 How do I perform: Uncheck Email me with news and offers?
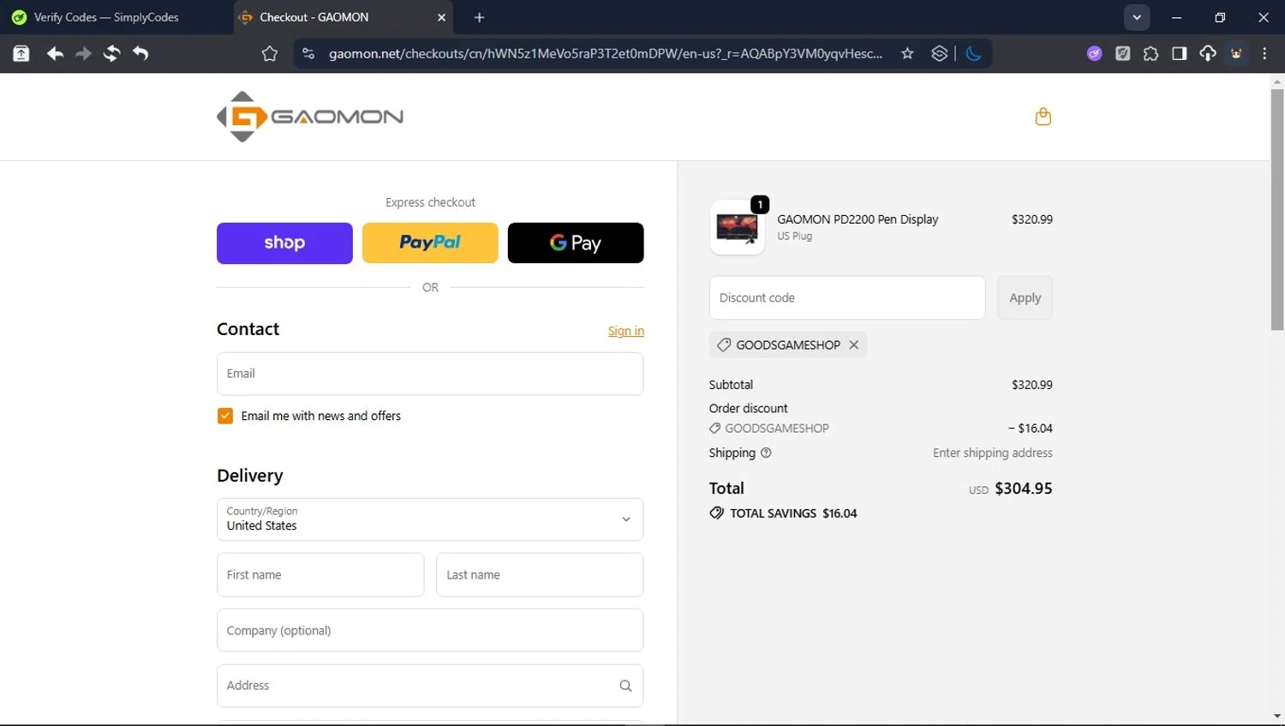point(225,416)
